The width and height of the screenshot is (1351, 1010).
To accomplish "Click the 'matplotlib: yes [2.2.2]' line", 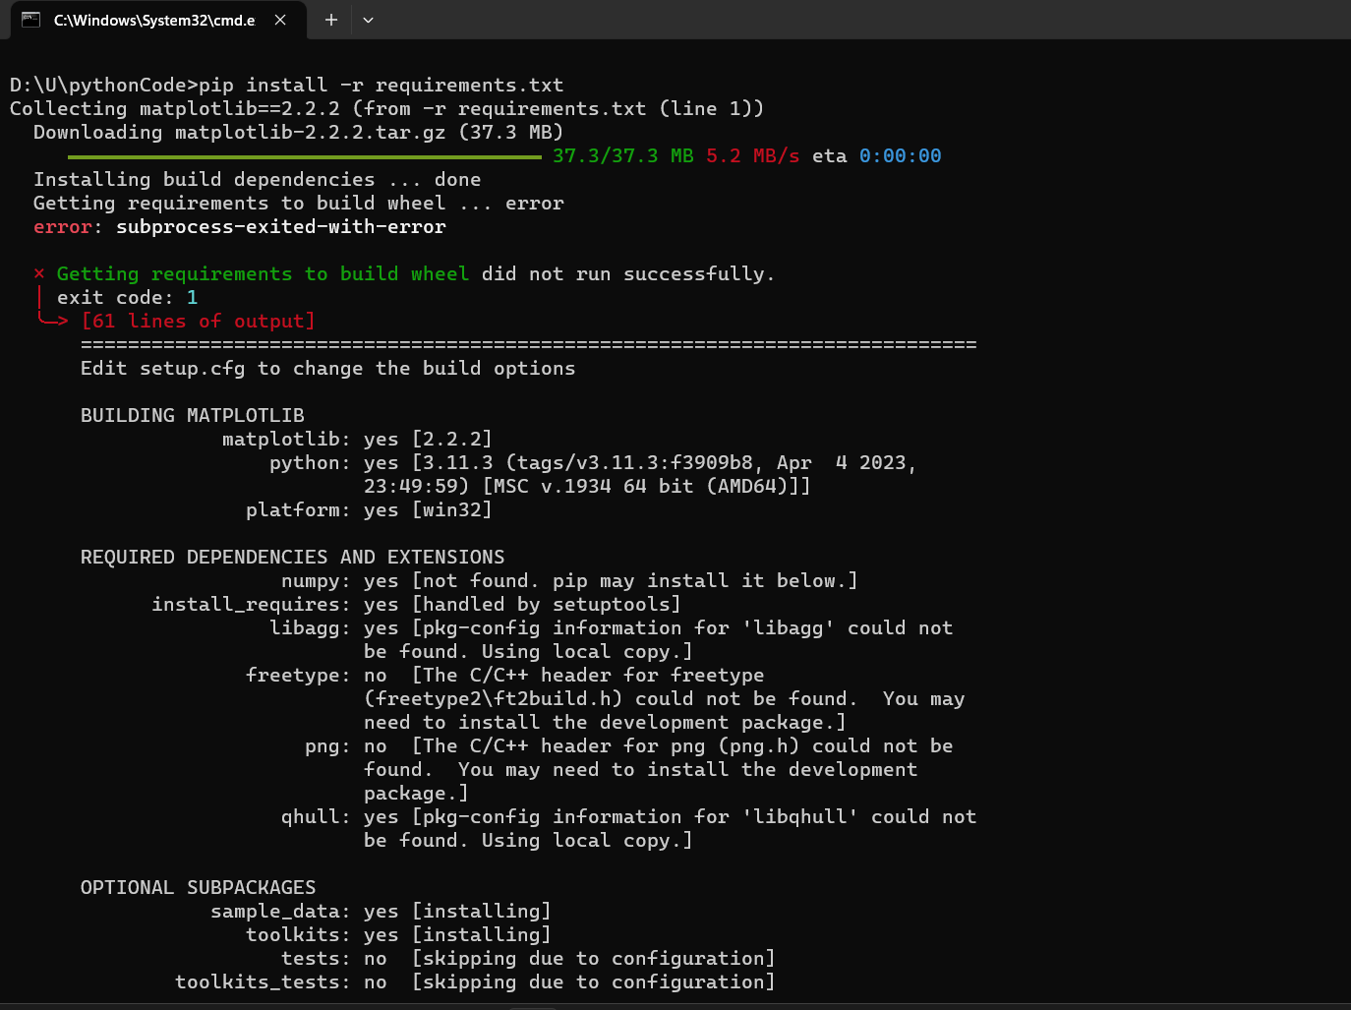I will click(357, 440).
